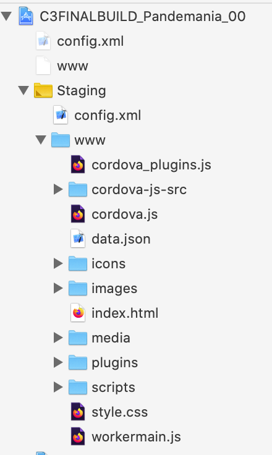Expand the images folder
272x455 pixels.
point(58,288)
